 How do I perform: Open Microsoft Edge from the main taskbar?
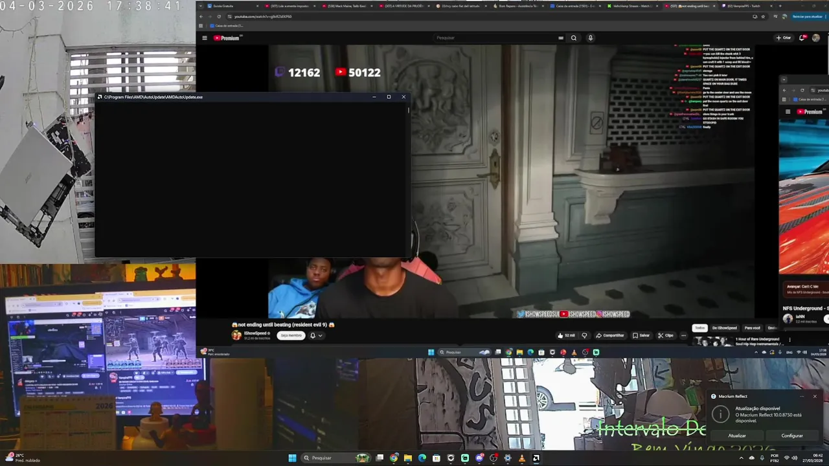coord(422,458)
